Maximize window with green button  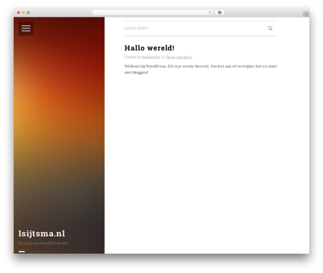pyautogui.click(x=28, y=12)
